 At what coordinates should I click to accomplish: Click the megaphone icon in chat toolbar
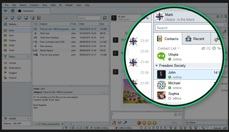pyautogui.click(x=120, y=123)
